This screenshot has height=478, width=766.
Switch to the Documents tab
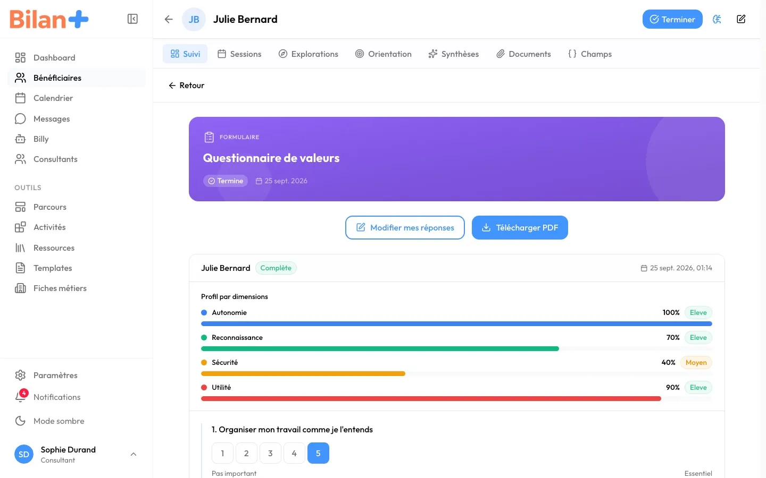(x=524, y=54)
